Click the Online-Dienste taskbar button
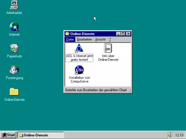186x139 pixels. coord(41,135)
